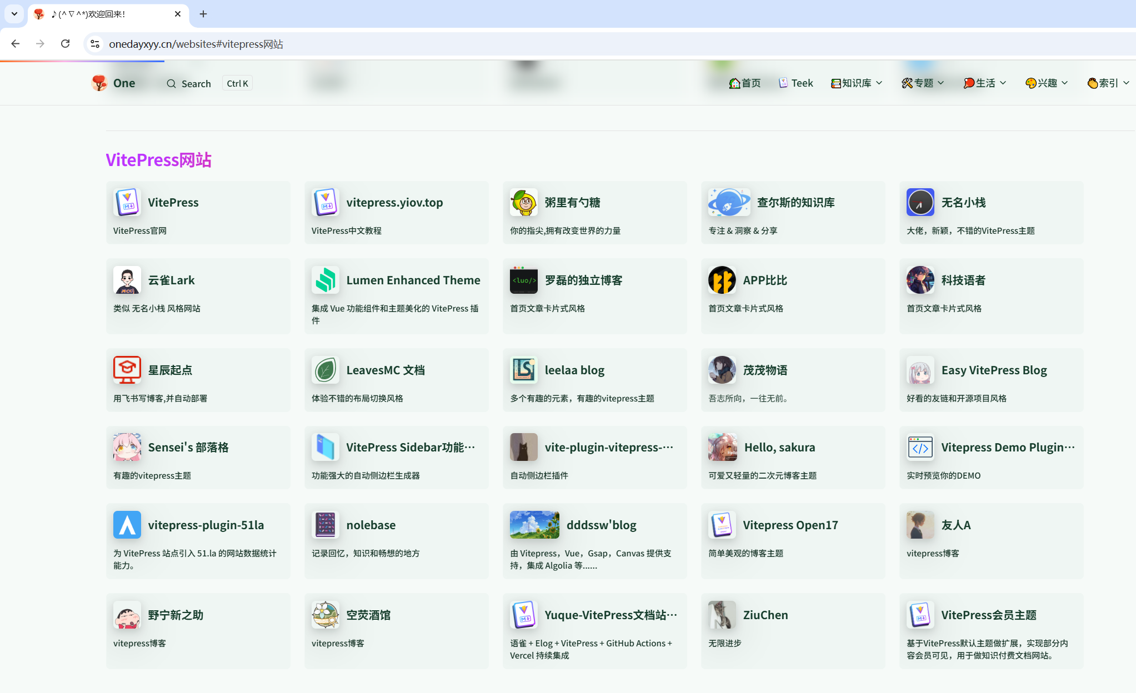The image size is (1136, 693).
Task: Open the 星辰起点 red graduation icon
Action: point(127,370)
